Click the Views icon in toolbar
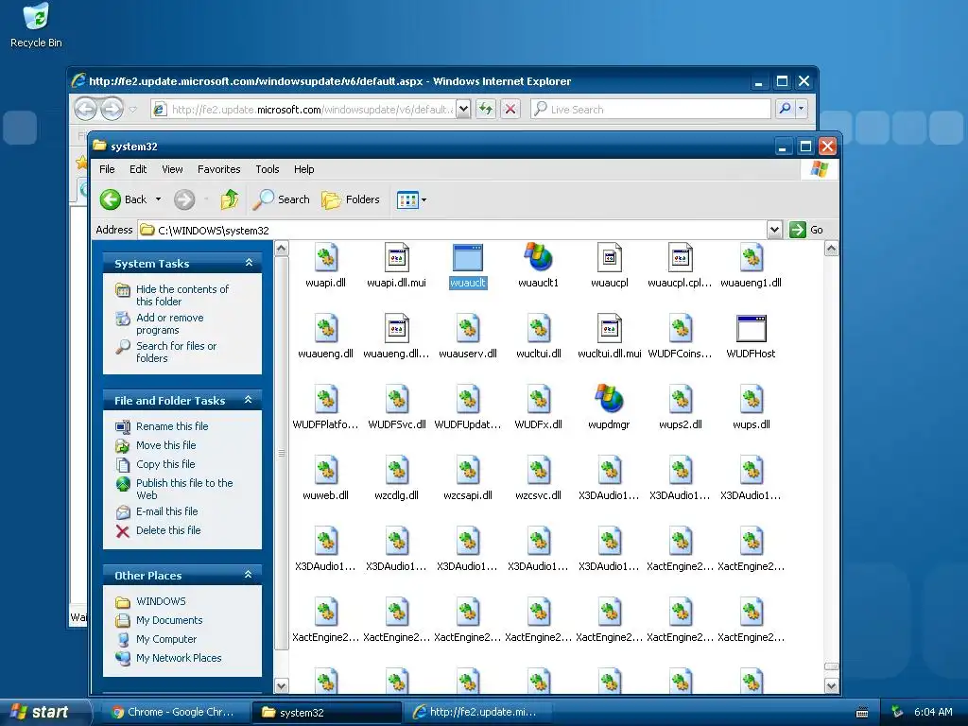968x726 pixels. (407, 200)
